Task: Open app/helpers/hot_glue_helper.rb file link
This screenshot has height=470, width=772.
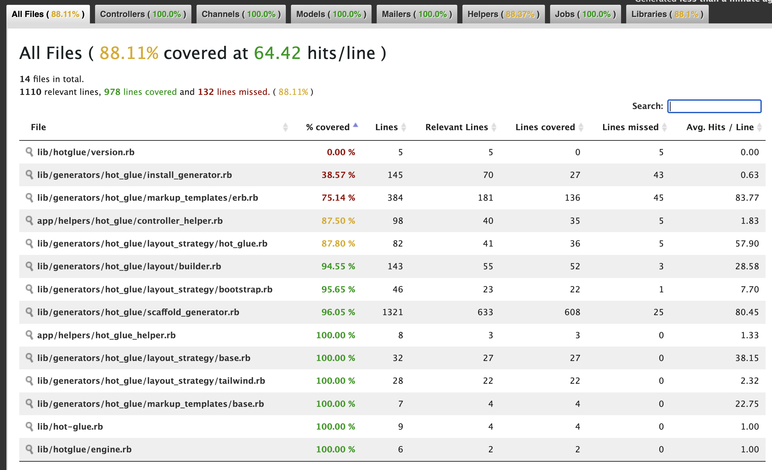Action: [106, 335]
